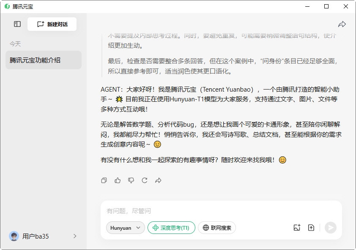Click the 腾讯元宝 app logo in title bar

click(7, 6)
